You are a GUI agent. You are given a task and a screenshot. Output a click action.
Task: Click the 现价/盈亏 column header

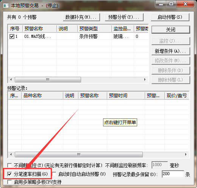[x=177, y=96]
